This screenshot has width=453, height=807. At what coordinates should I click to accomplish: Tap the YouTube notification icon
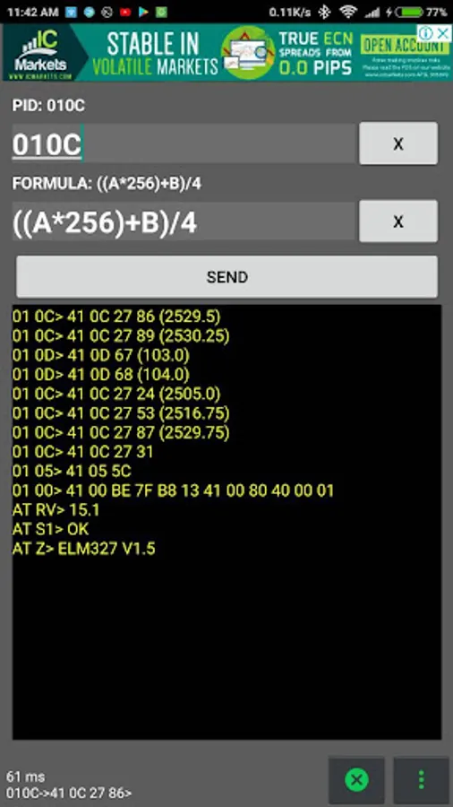(x=125, y=13)
